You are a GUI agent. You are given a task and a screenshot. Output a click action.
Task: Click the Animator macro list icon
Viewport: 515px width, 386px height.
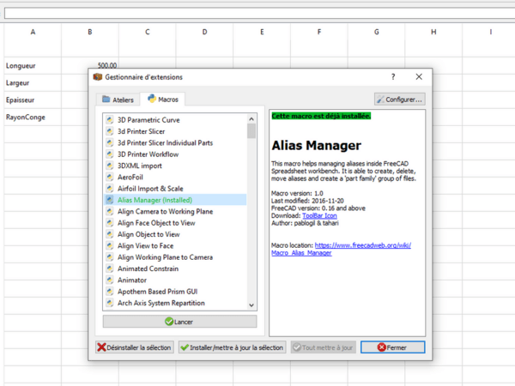point(110,280)
